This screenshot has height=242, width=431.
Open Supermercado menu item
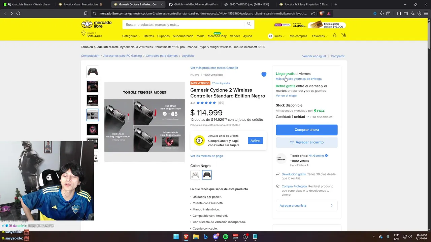click(x=183, y=36)
